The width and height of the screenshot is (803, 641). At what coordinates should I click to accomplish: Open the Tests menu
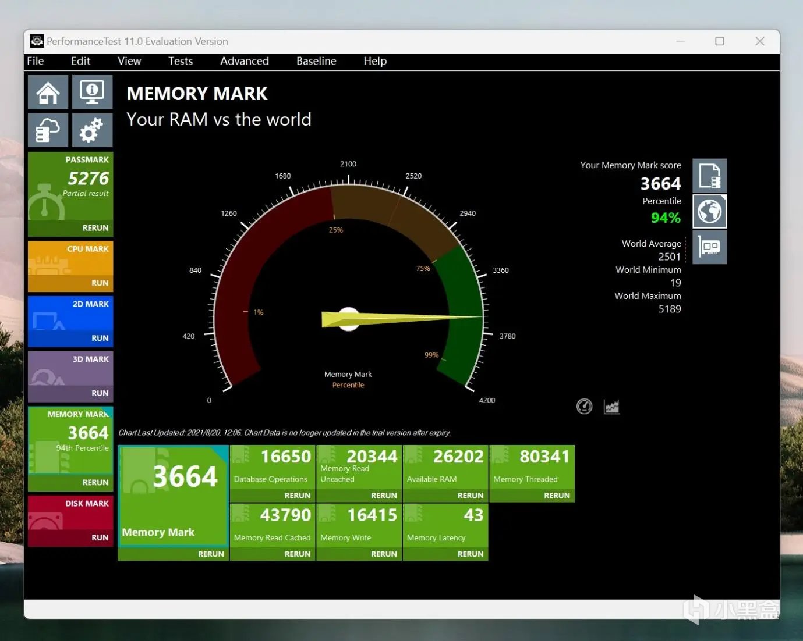(x=181, y=61)
